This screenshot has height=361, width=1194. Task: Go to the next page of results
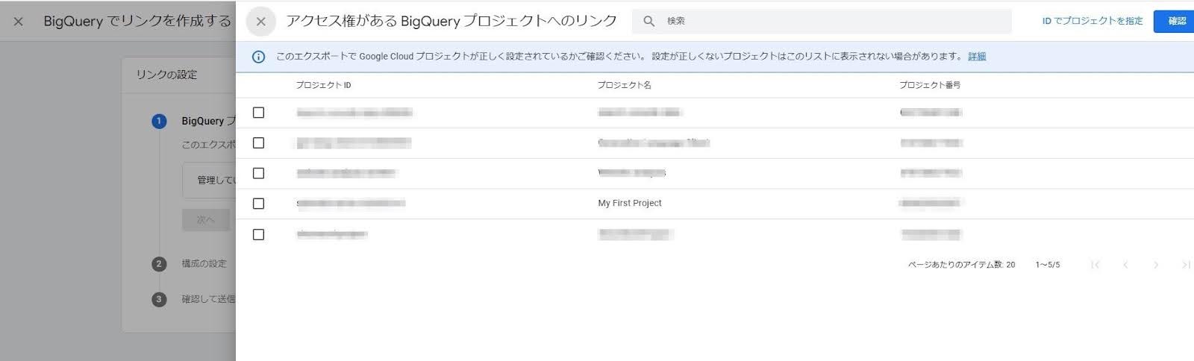(1156, 265)
